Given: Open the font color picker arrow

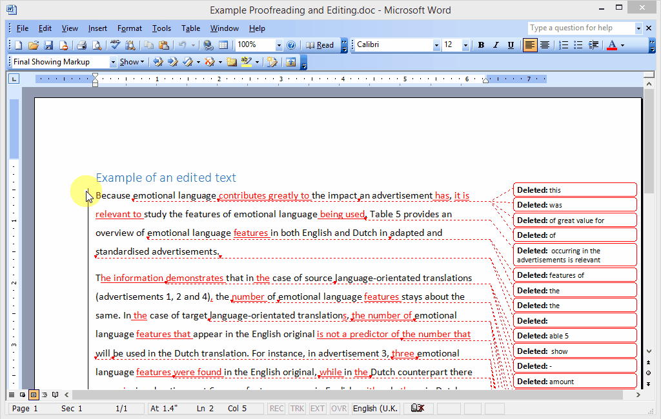Looking at the screenshot, I should [x=621, y=45].
